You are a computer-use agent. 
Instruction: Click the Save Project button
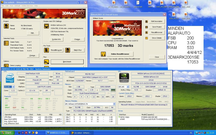157,27
